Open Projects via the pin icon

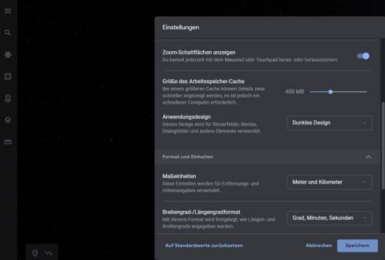[x=7, y=98]
